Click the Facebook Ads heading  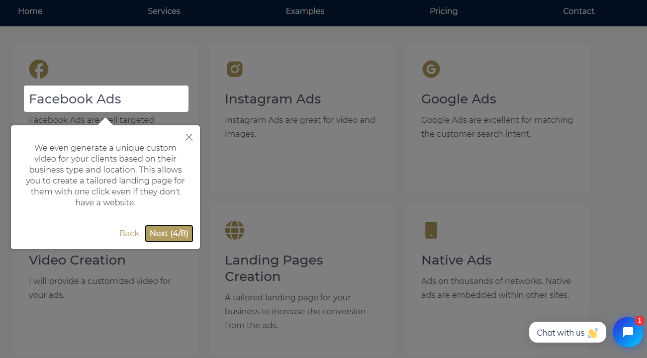75,99
